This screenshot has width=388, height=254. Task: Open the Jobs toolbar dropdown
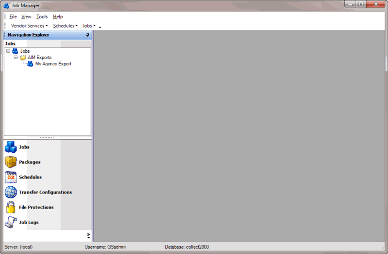89,26
